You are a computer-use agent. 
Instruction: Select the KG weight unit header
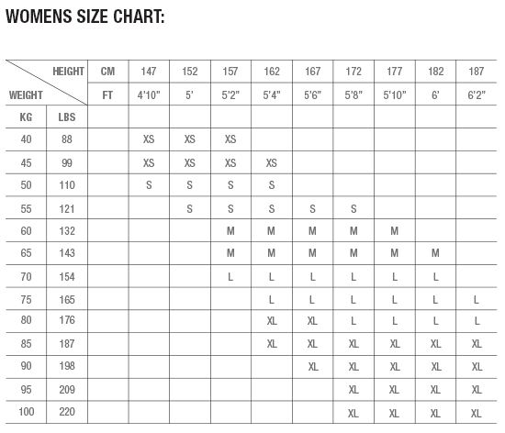pyautogui.click(x=26, y=117)
